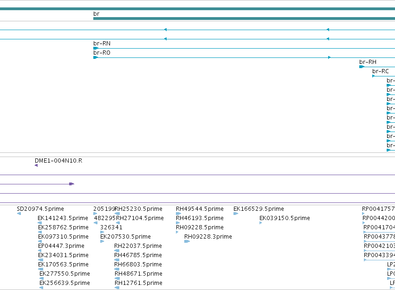Viewport: 395px width, 290px height.
Task: Select RH66803.5prime EST label
Action: (x=138, y=265)
